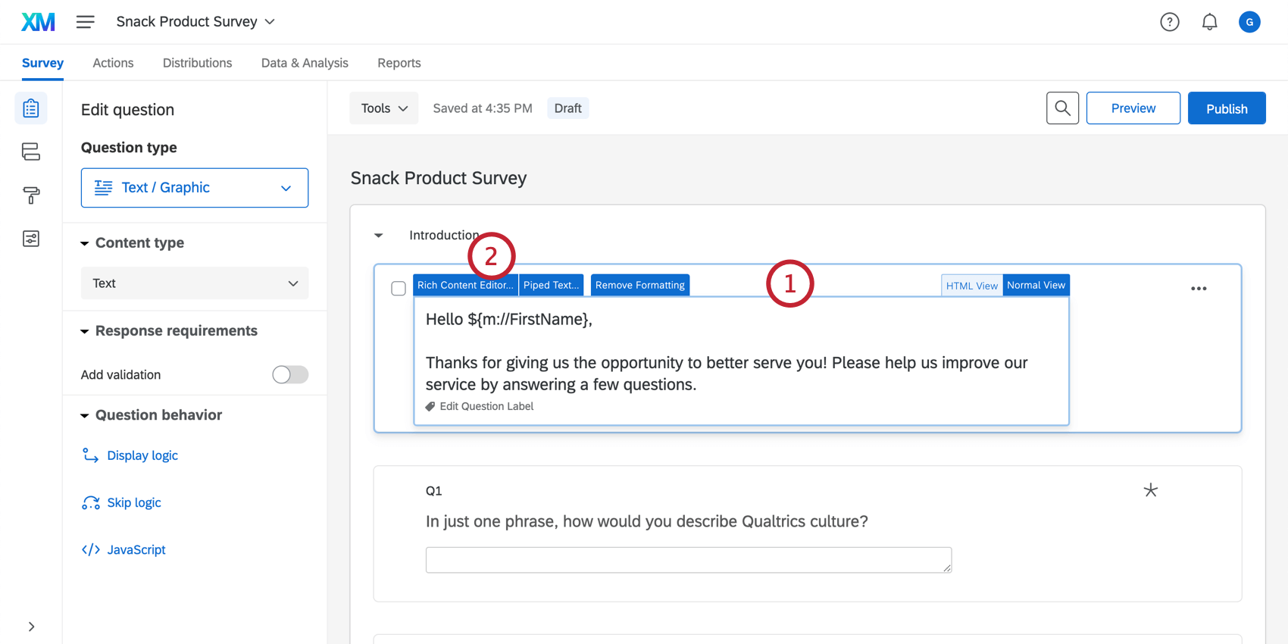Open the Look and feel paint roller
This screenshot has height=644, width=1288.
click(x=31, y=195)
